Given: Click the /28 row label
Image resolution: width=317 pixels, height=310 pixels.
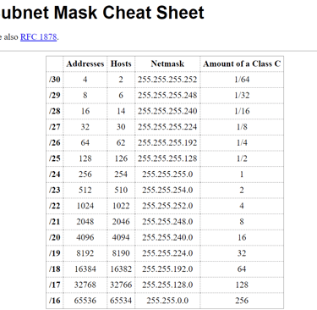Looking at the screenshot, I should click(55, 111).
